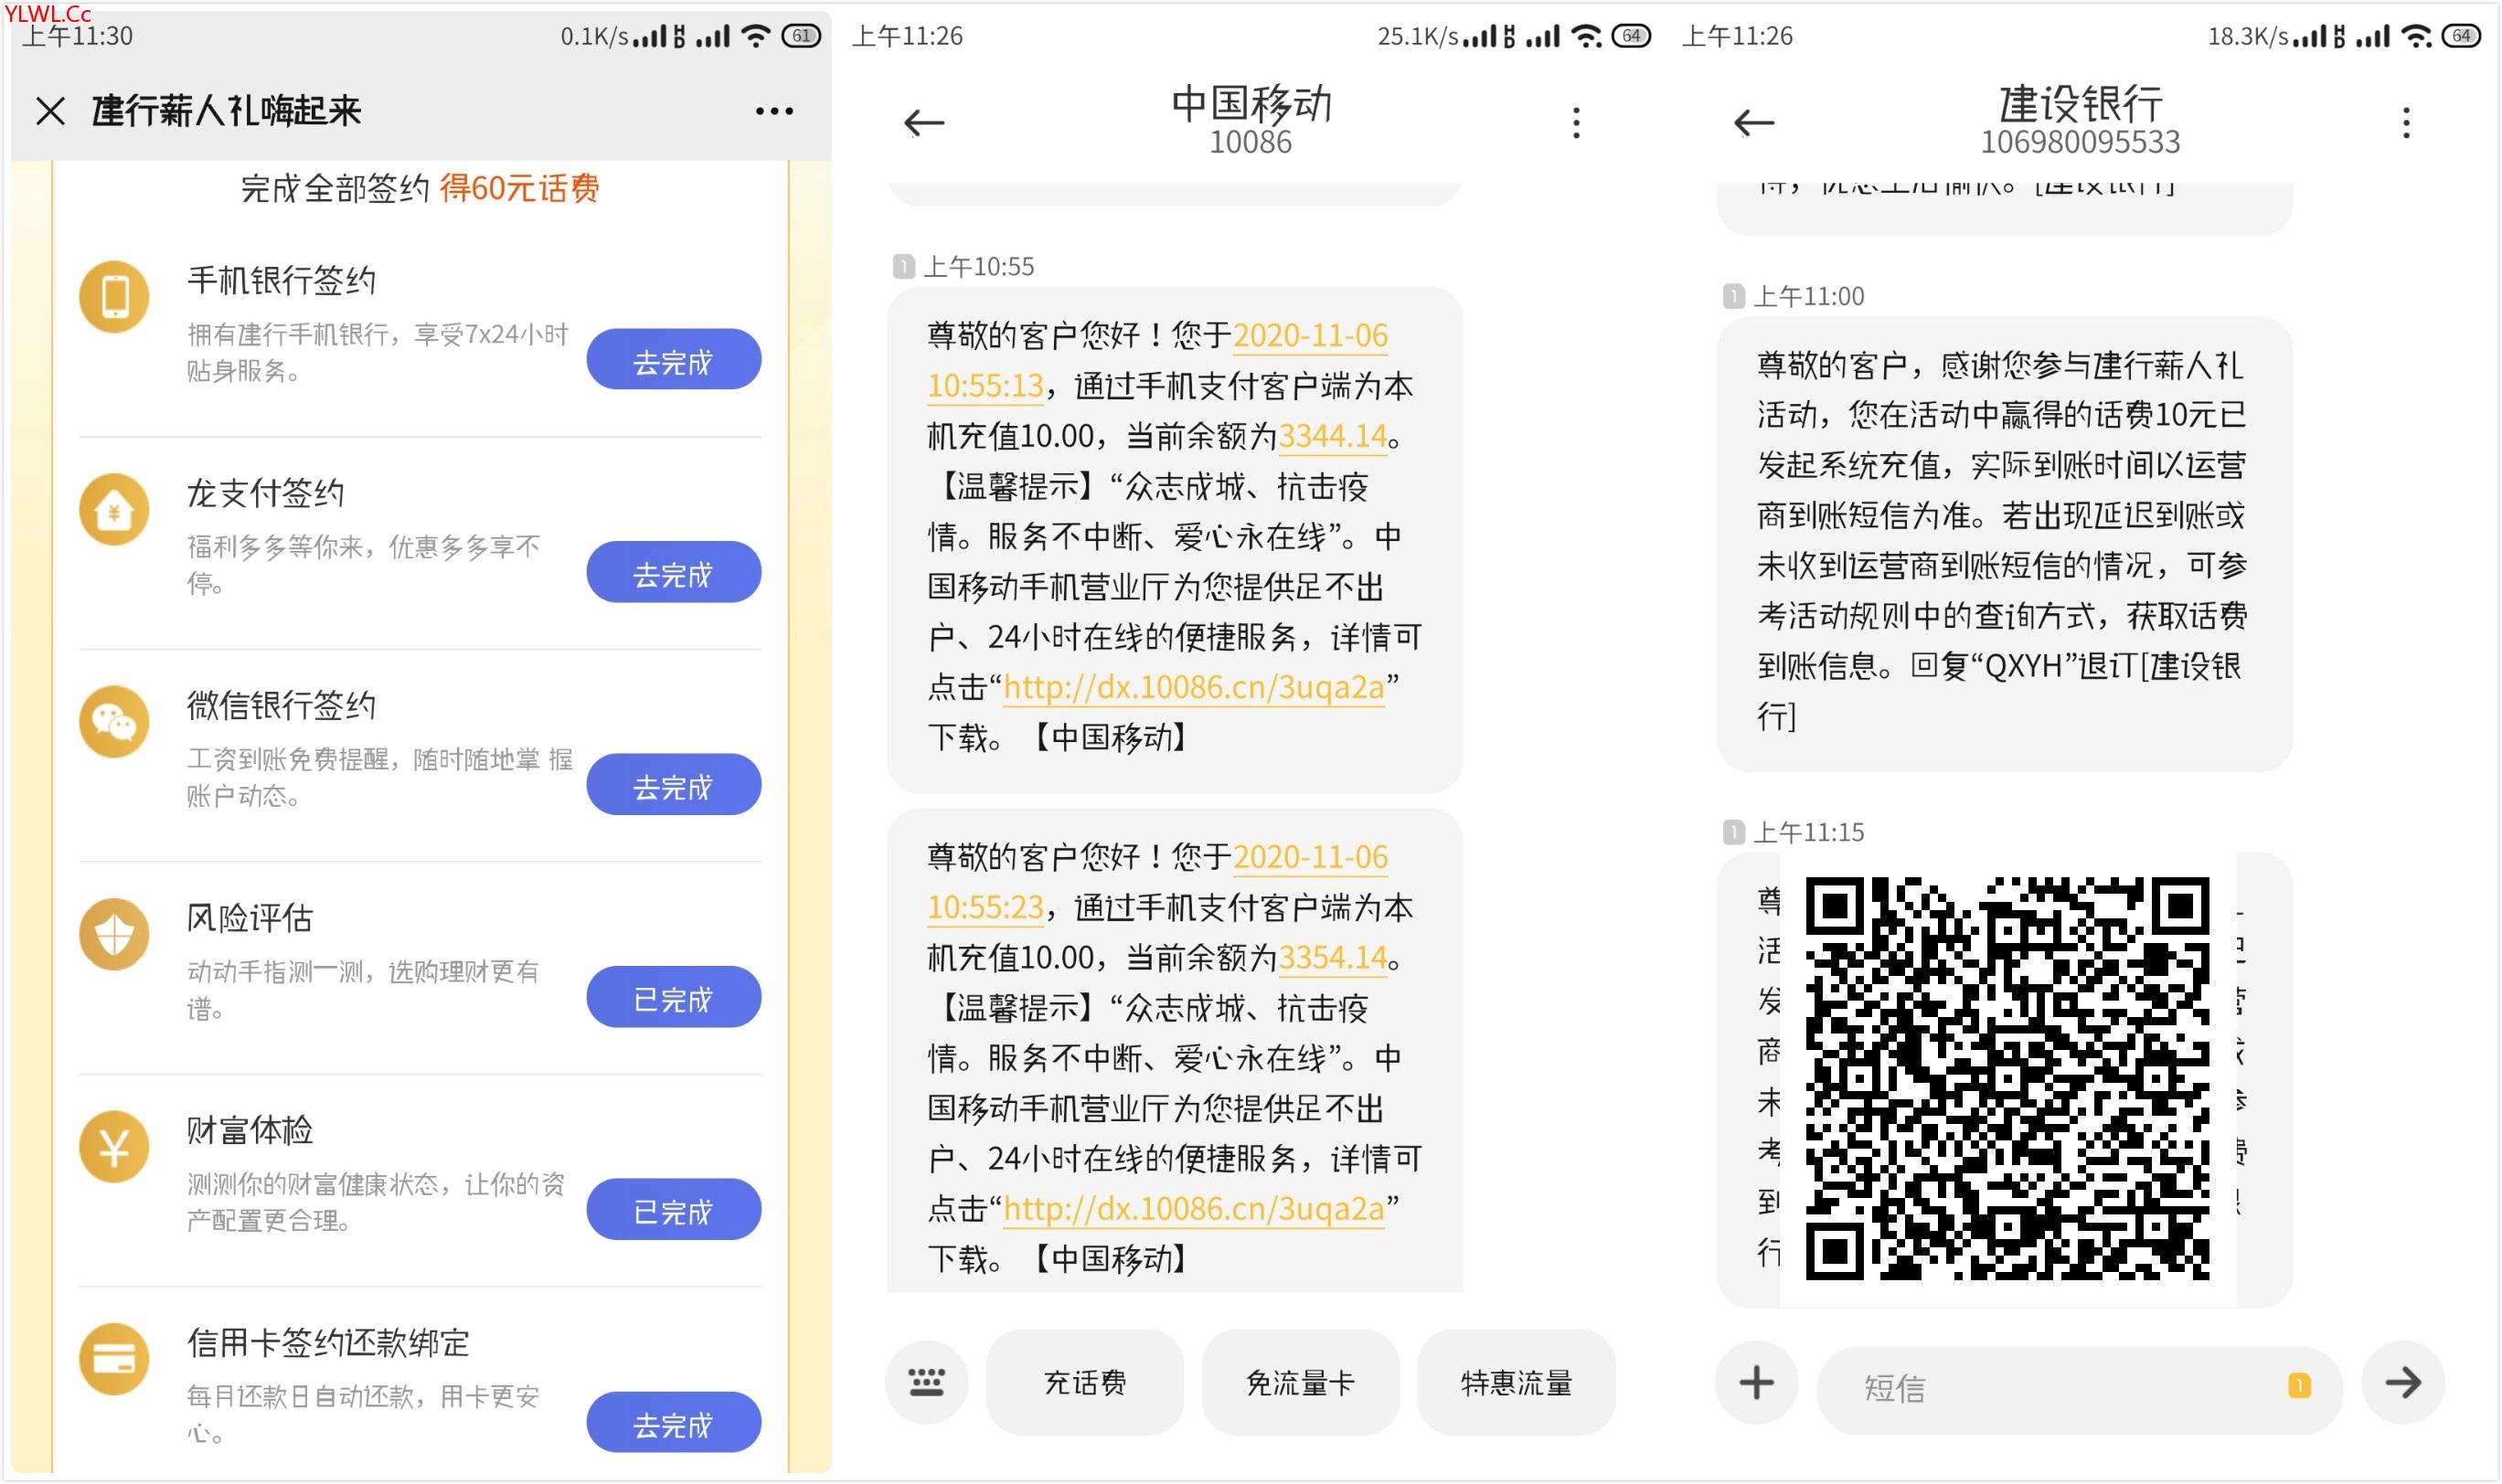Viewport: 2502px width, 1484px height.
Task: Open the more options menu in 中国移动 chat
Action: point(1577,123)
